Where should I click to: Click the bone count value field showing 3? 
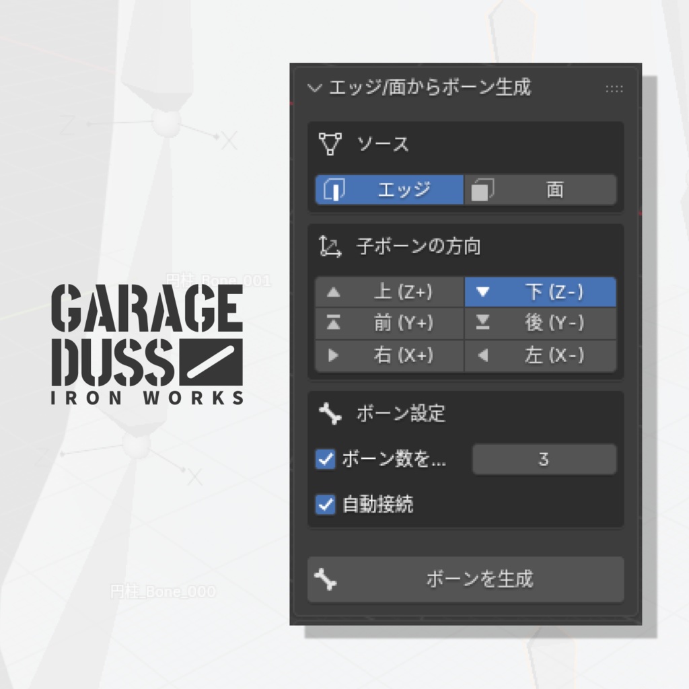click(x=544, y=459)
